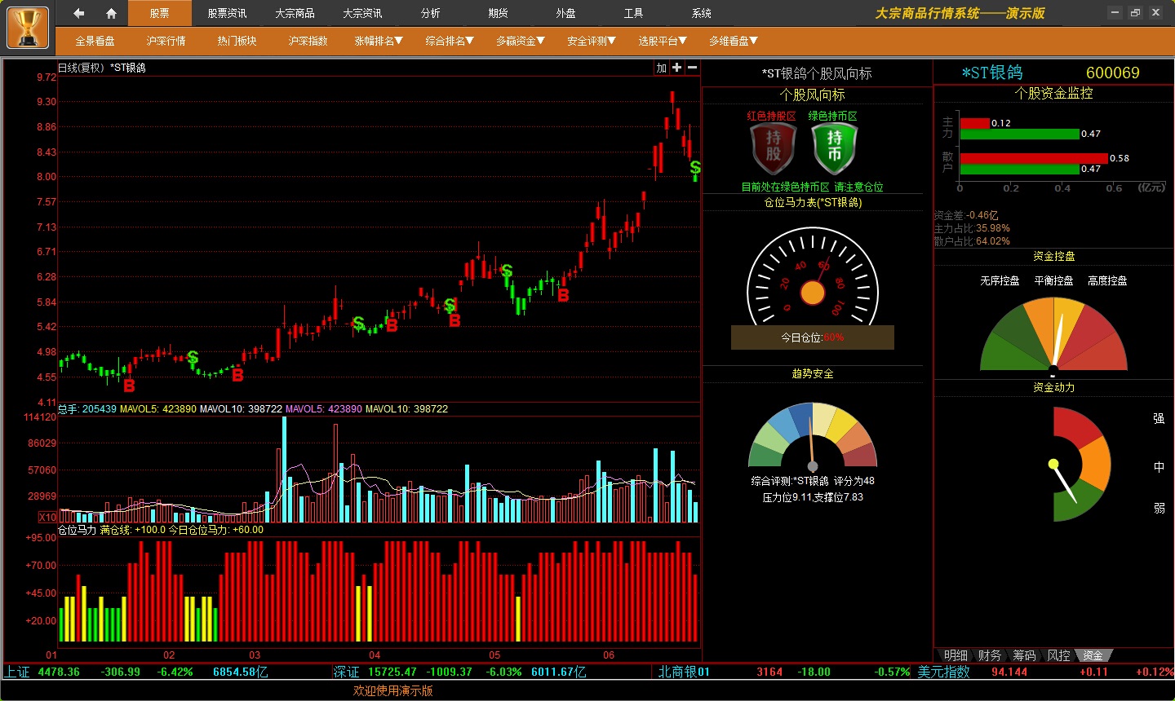Zoom in chart with plus icon
This screenshot has height=701, width=1175.
pos(676,68)
